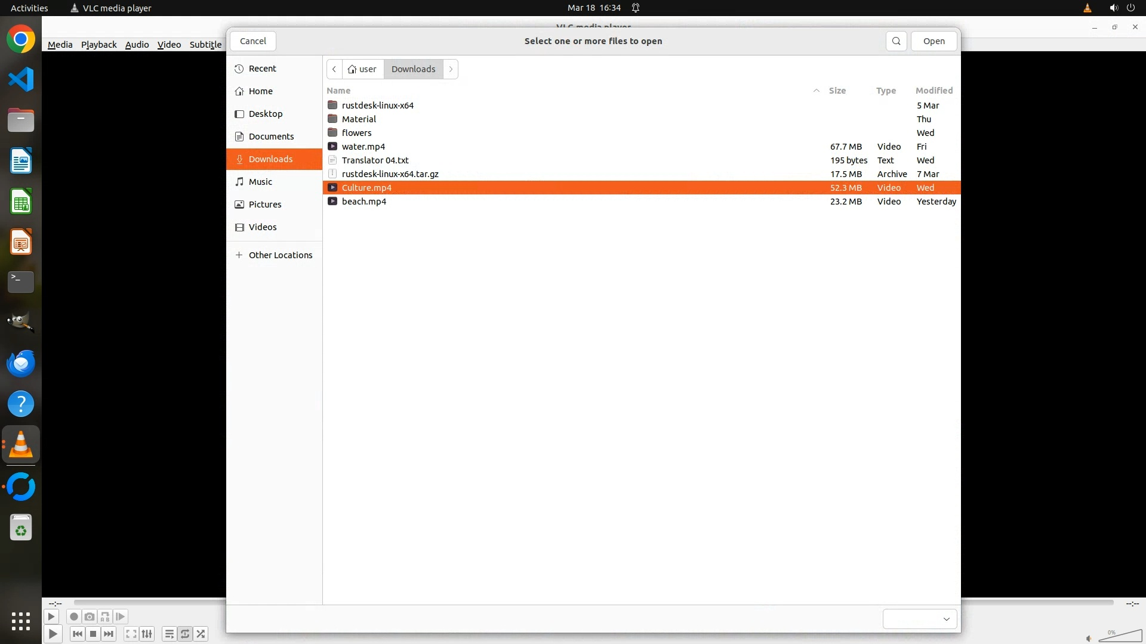This screenshot has height=644, width=1146.
Task: Click the VLC snapshot camera icon
Action: 90,617
